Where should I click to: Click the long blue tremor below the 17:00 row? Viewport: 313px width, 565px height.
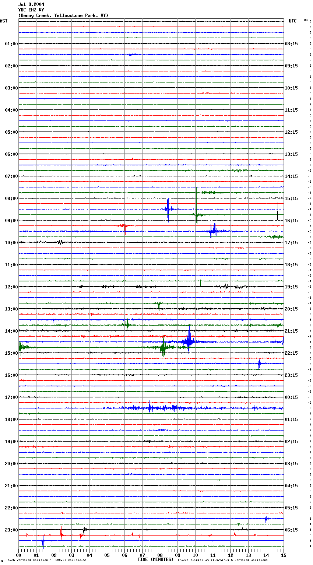(193, 408)
